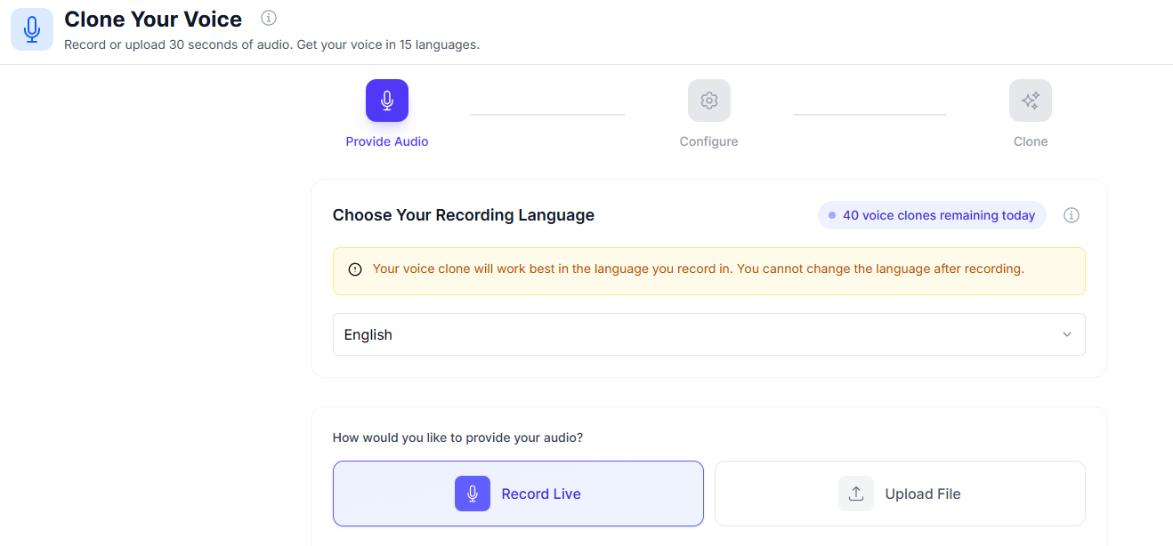Click the blue microphone logo icon
This screenshot has height=546, width=1173.
tap(32, 29)
